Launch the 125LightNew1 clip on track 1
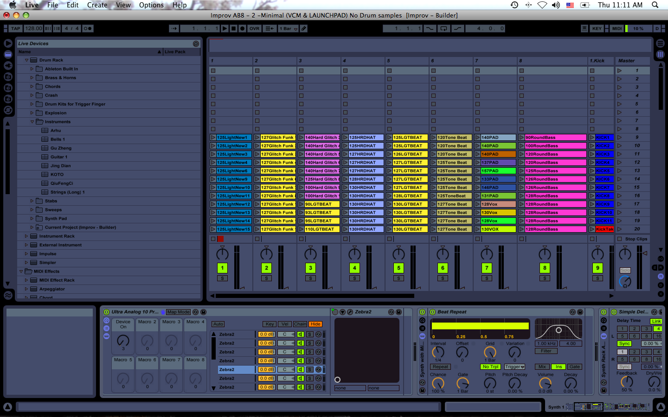668x417 pixels. click(213, 137)
